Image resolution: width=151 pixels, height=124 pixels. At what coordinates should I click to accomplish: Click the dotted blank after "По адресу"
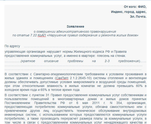[x=63, y=47]
